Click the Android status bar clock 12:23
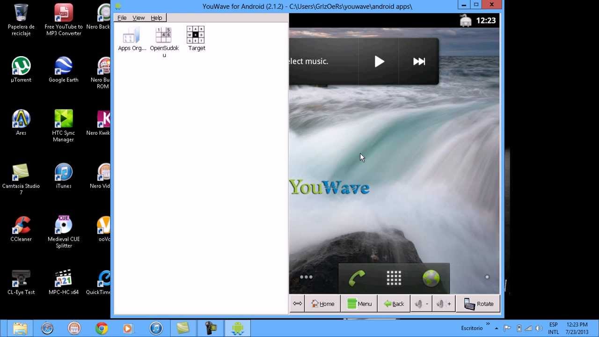Viewport: 599px width, 337px height. pyautogui.click(x=486, y=21)
